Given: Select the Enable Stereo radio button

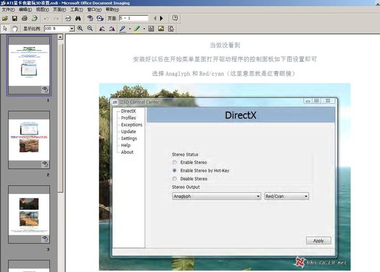Looking at the screenshot, I should (174, 162).
